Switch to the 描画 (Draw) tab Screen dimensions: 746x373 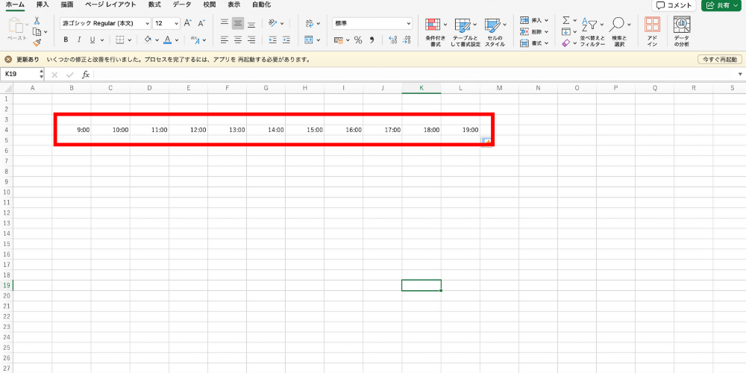click(x=67, y=4)
